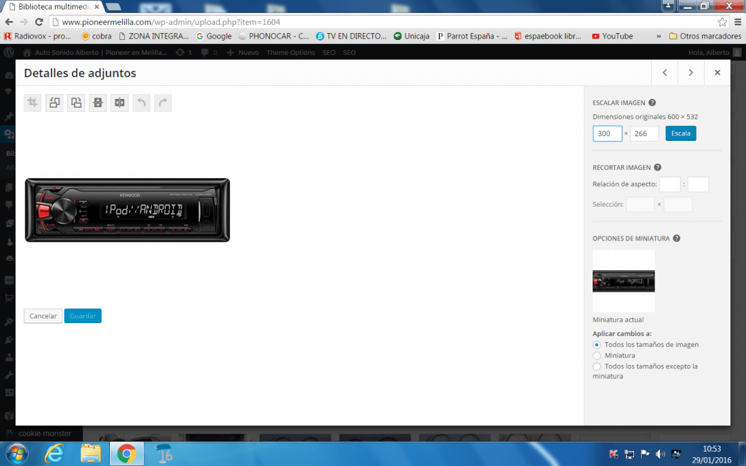Click the scale height field
This screenshot has width=746, height=466.
pyautogui.click(x=644, y=133)
